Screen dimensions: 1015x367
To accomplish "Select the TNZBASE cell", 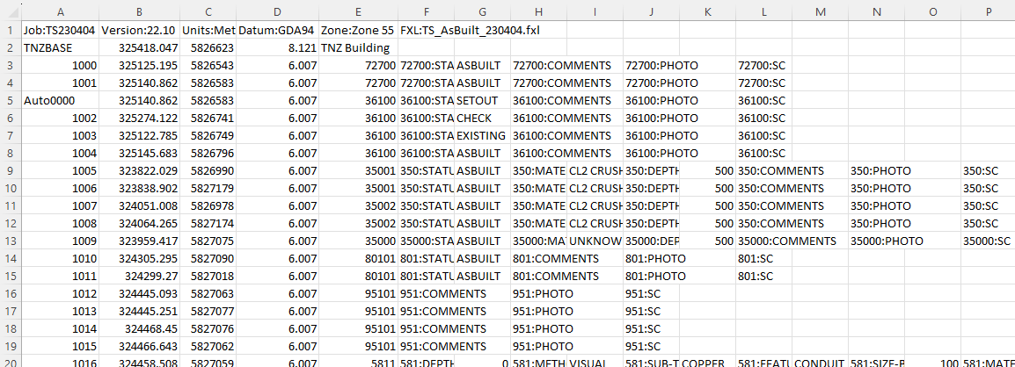I will click(x=59, y=47).
